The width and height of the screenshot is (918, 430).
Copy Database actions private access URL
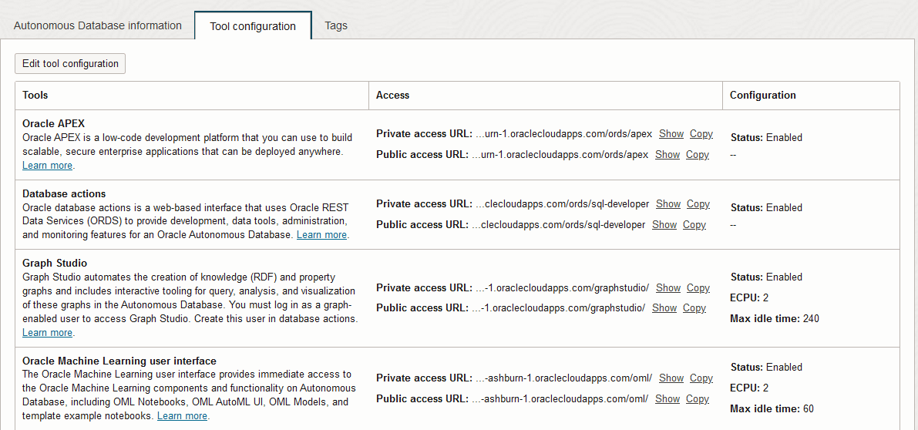(x=698, y=204)
